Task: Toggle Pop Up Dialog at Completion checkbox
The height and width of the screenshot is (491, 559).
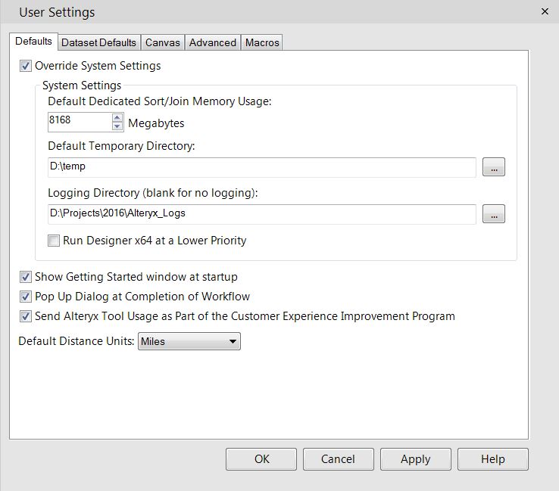Action: tap(27, 297)
